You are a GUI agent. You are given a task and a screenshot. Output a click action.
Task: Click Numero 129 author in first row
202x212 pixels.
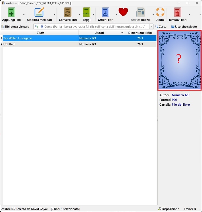tap(88, 38)
